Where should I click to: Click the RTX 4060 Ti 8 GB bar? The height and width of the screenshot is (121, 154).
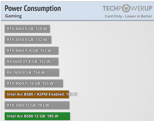point(32,51)
